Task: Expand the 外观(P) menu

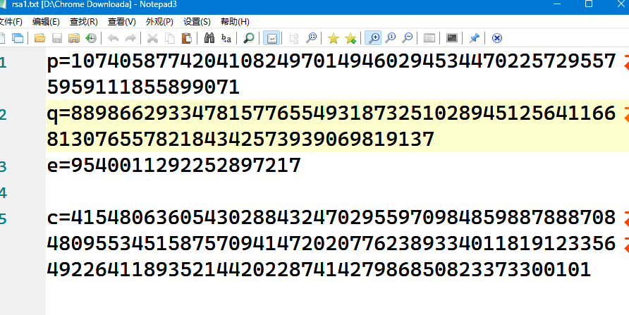Action: (159, 22)
